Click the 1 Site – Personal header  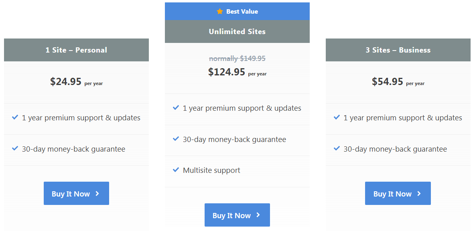pos(76,50)
